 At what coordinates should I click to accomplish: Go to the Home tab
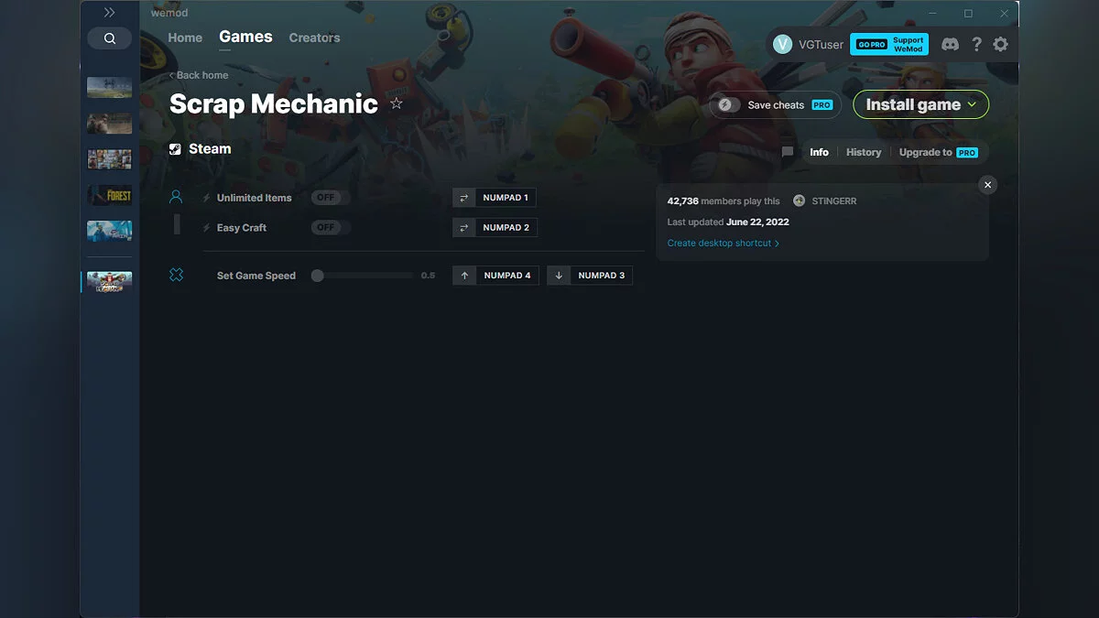[x=185, y=38]
